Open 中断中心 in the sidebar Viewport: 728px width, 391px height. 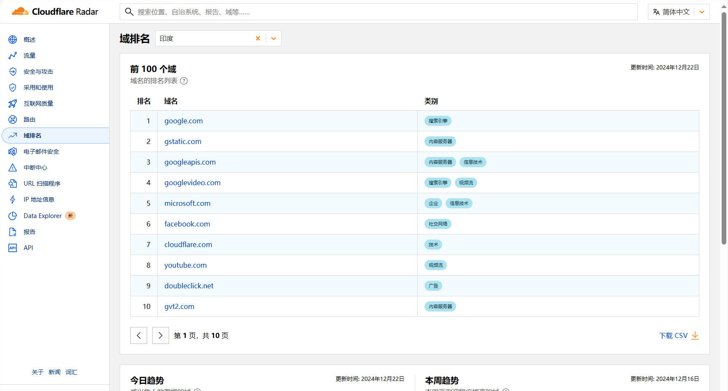click(35, 168)
